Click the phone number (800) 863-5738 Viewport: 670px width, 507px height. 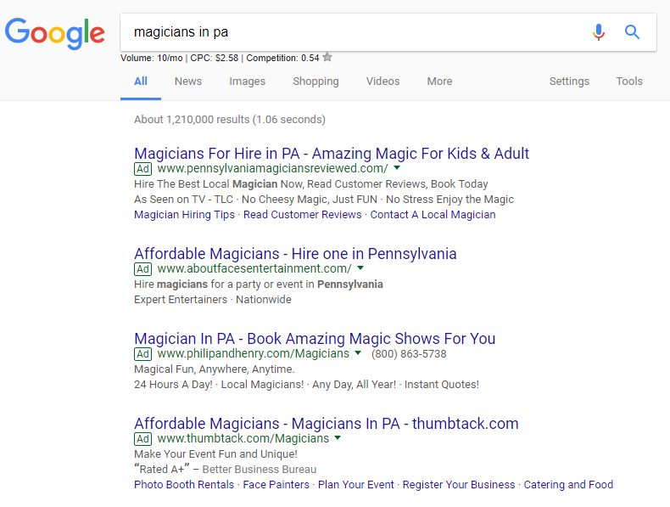pos(409,354)
